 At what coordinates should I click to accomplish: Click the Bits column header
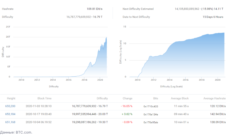(x=156, y=98)
